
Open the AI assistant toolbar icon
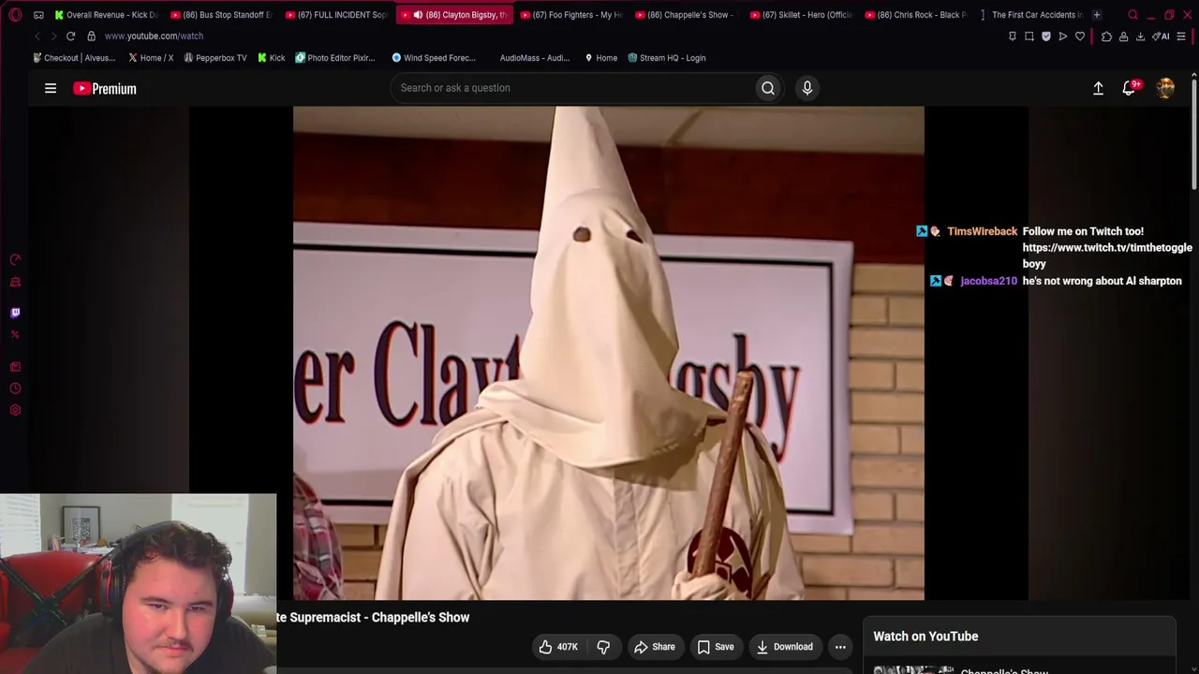(x=1161, y=37)
